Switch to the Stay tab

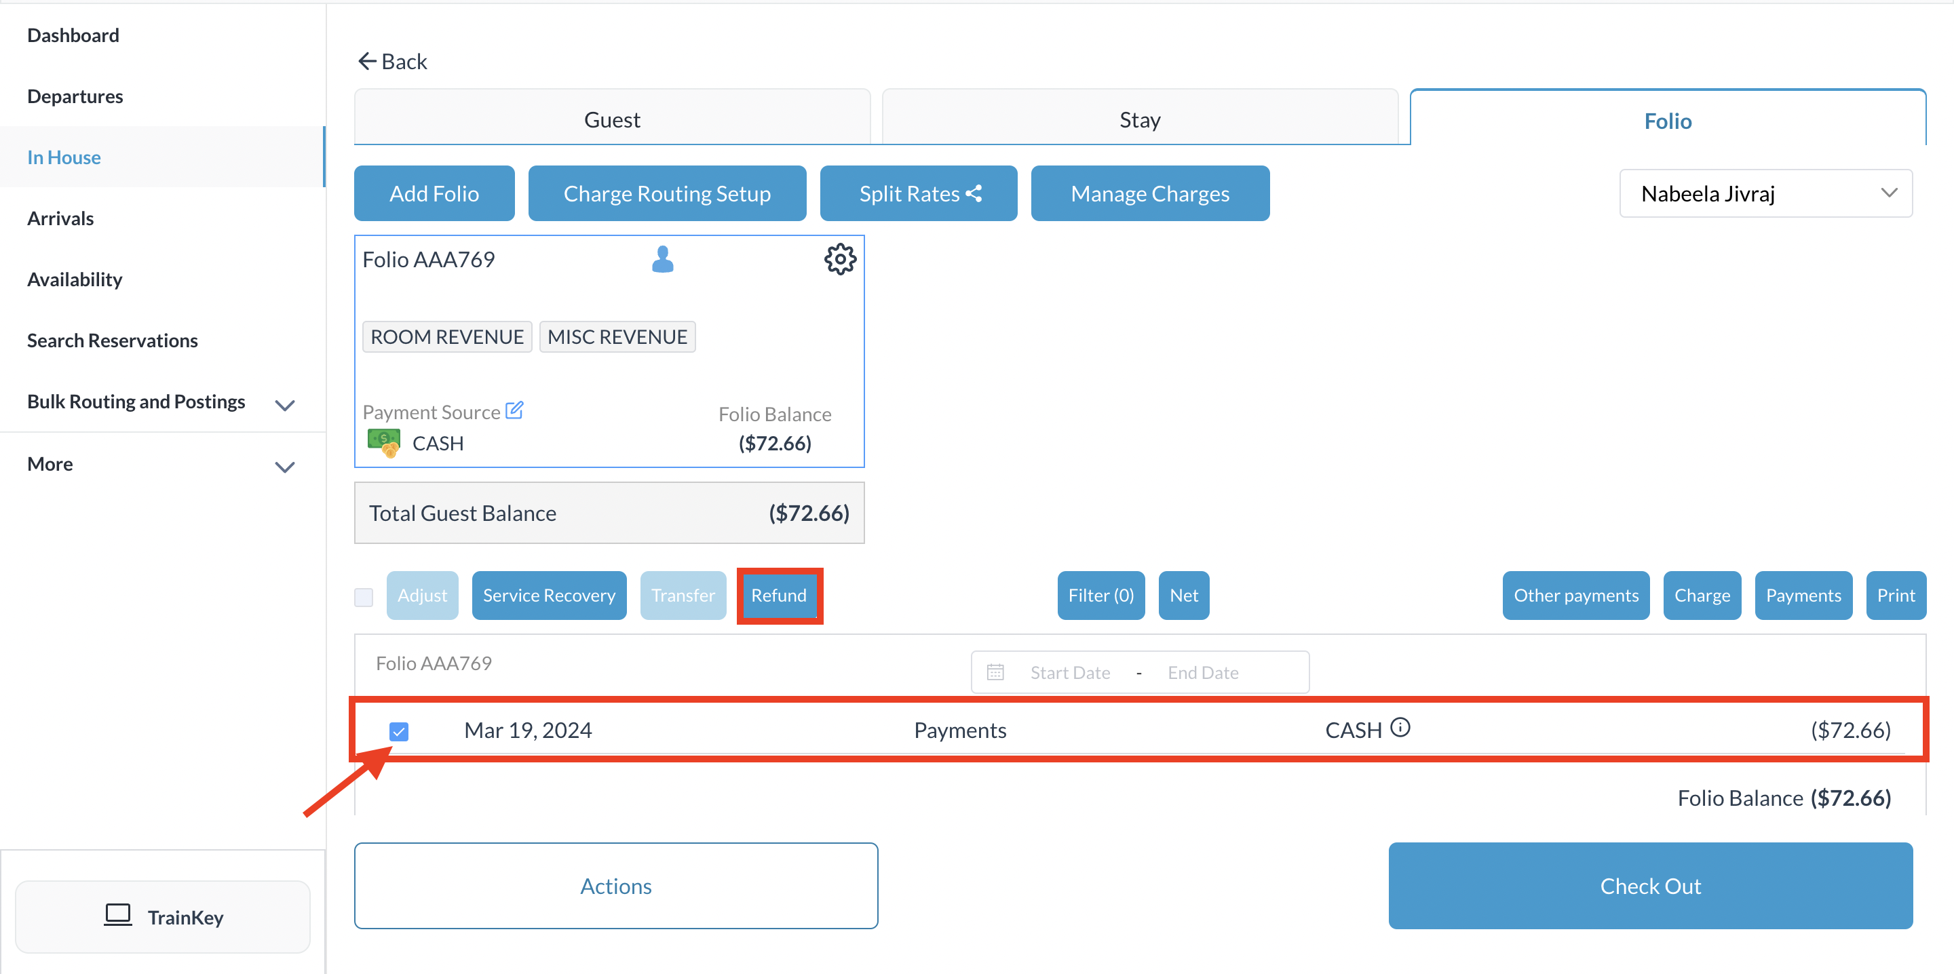point(1139,119)
